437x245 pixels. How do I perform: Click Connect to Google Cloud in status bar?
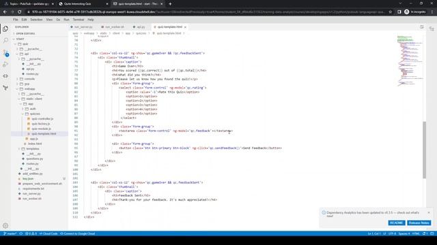(78, 233)
